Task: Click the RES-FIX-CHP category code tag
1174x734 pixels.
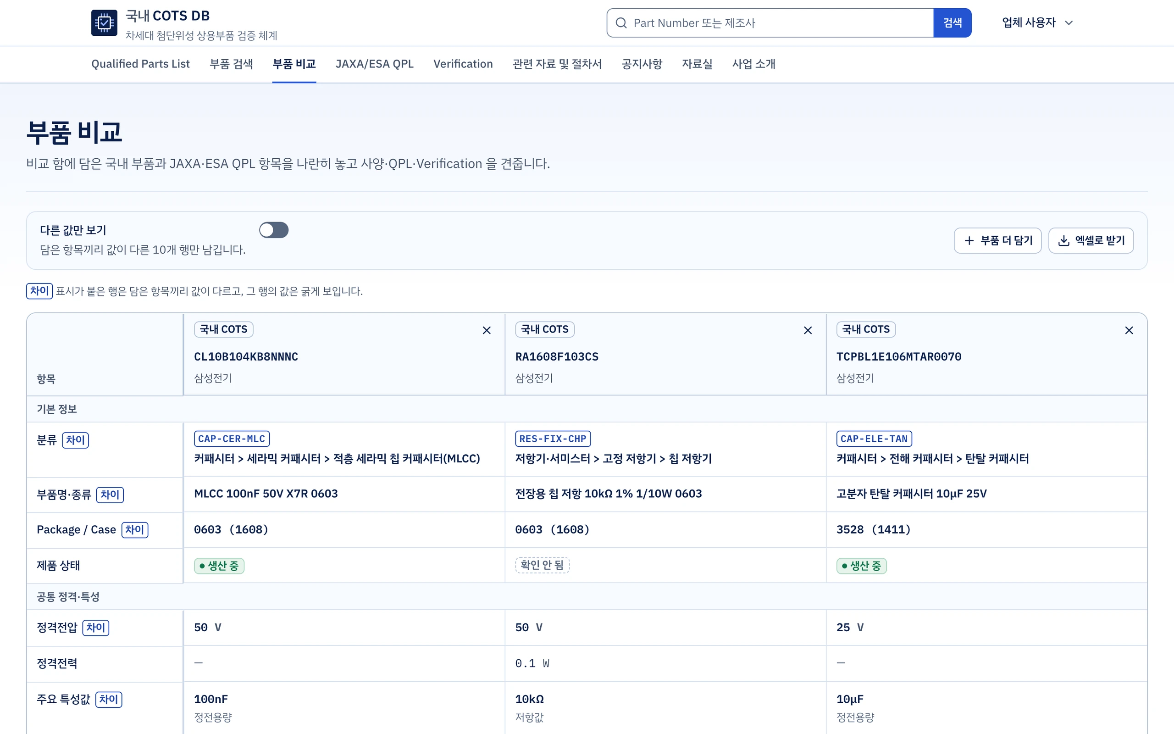Action: coord(553,439)
